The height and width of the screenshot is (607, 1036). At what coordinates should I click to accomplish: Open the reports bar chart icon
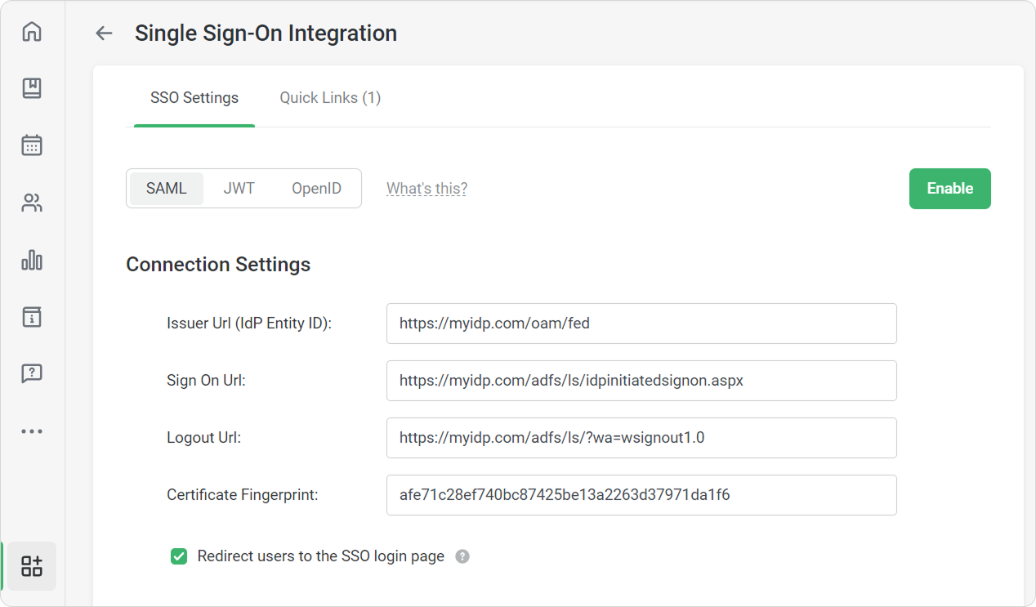tap(32, 260)
